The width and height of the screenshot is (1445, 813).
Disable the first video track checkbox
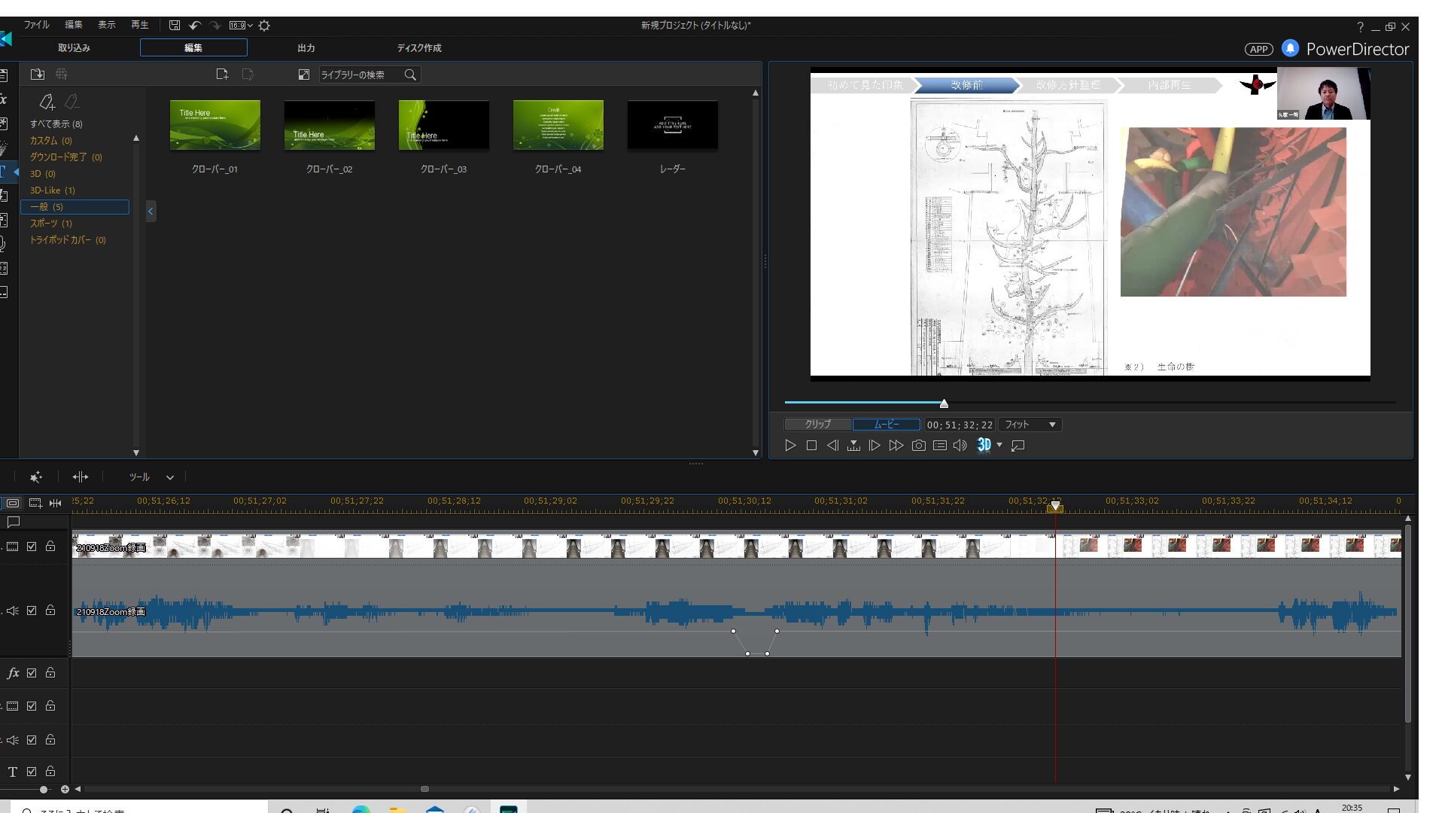click(32, 547)
